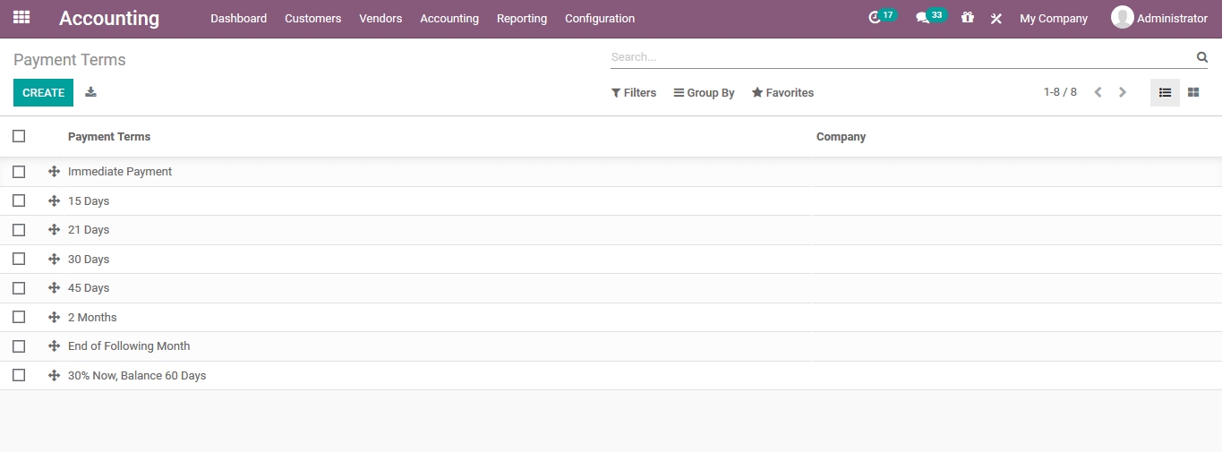Open the activities clock icon
This screenshot has height=452, width=1222.
coord(875,18)
